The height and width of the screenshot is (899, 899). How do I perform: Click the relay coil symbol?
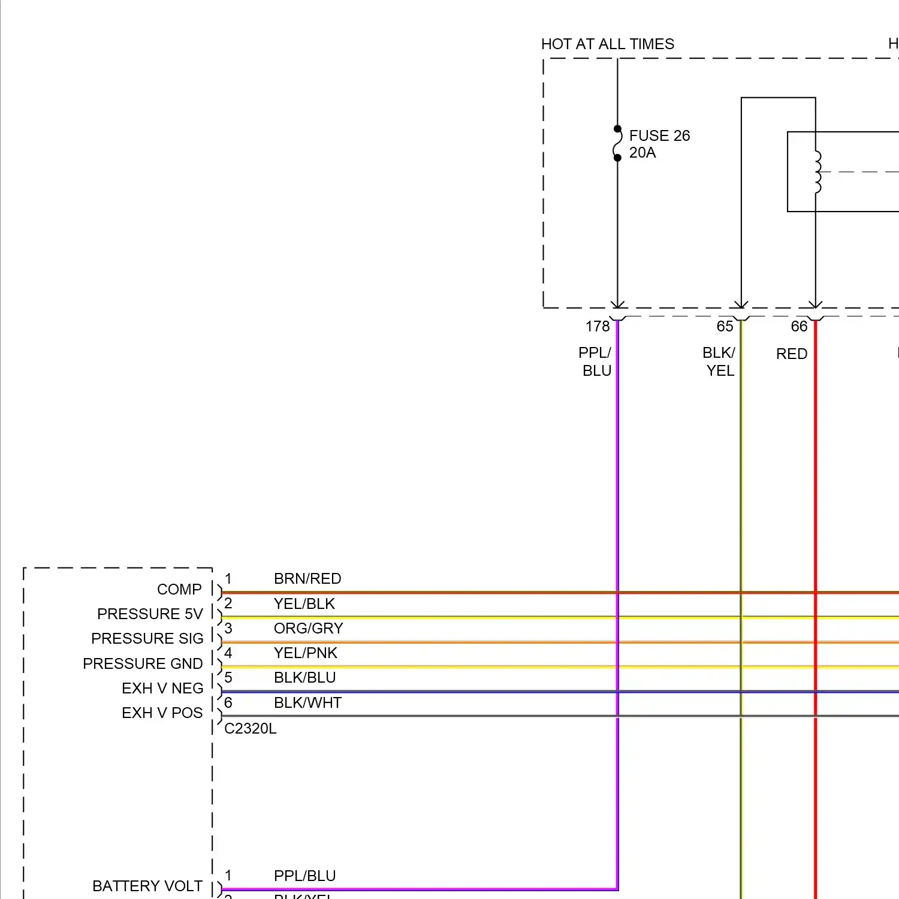(x=817, y=172)
